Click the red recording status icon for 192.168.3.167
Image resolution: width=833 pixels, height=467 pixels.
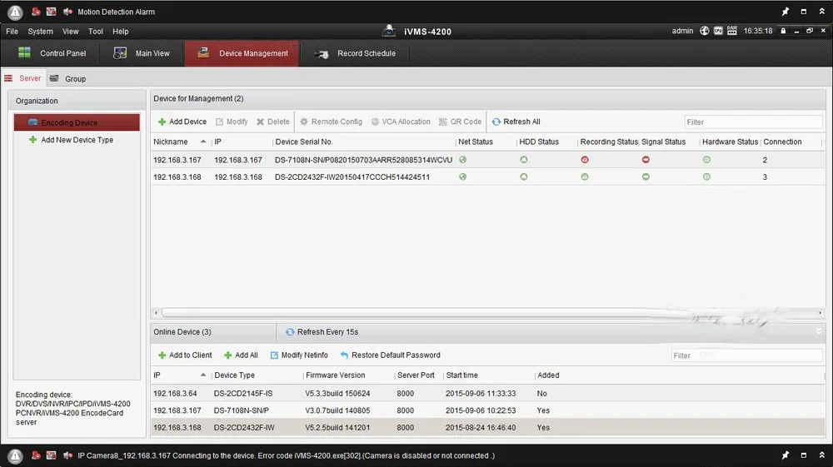click(585, 160)
